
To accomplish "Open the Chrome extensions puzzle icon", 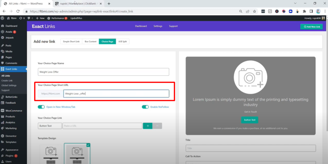I will point(304,11).
